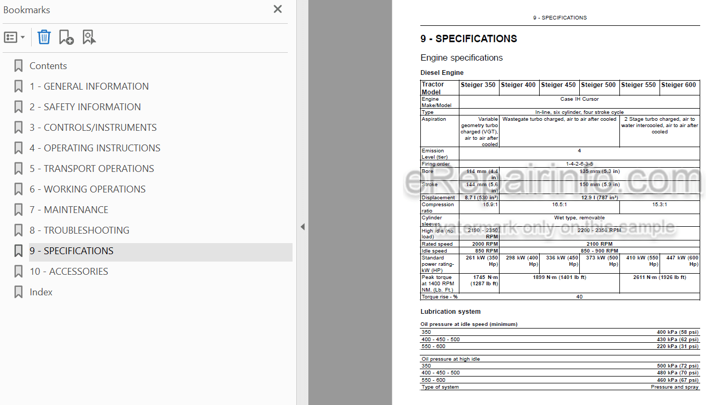The image size is (706, 405).
Task: Open 4 - OPERATING INSTRUCTIONS bookmark
Action: pos(95,148)
